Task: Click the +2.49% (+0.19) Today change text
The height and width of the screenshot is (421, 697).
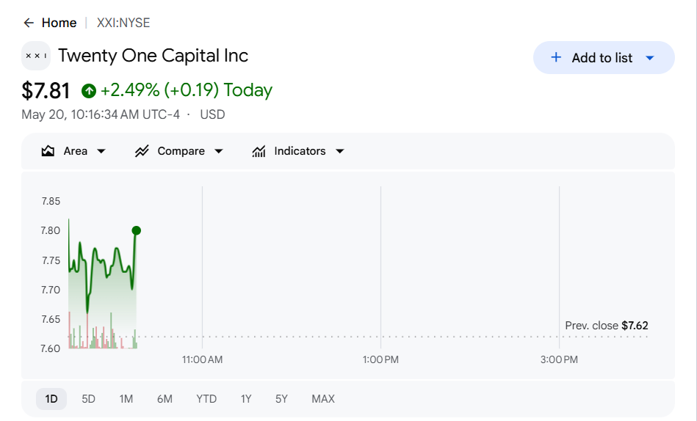Action: [187, 90]
